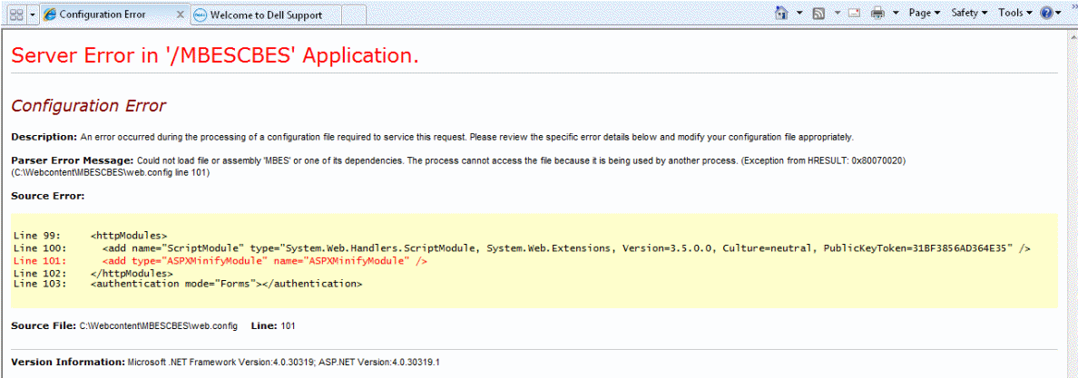Expand the feeds dropdown arrow

pyautogui.click(x=837, y=13)
